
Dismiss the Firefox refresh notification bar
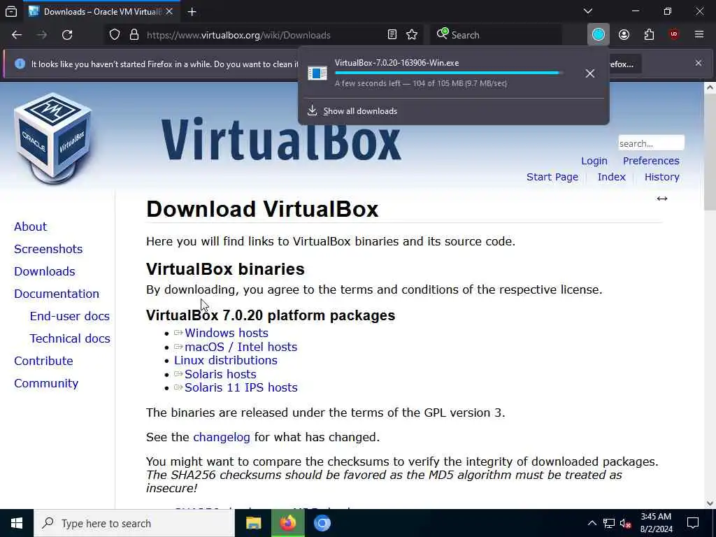699,63
